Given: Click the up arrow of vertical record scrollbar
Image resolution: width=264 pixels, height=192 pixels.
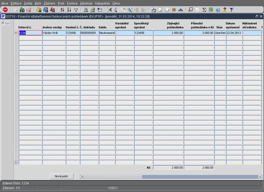Looking at the screenshot, I should click(x=16, y=32).
